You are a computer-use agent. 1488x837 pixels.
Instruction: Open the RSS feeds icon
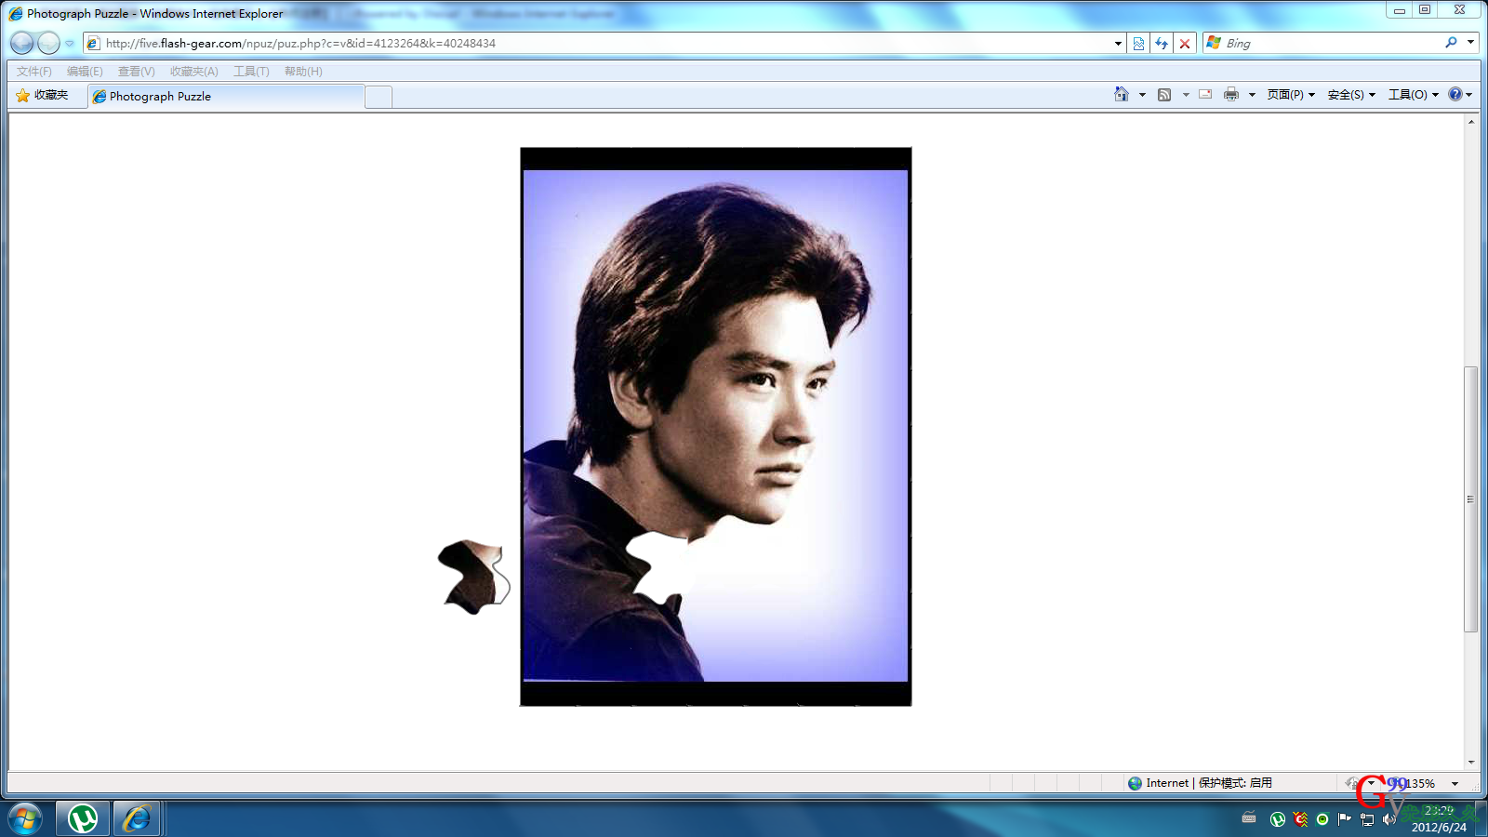(1164, 94)
